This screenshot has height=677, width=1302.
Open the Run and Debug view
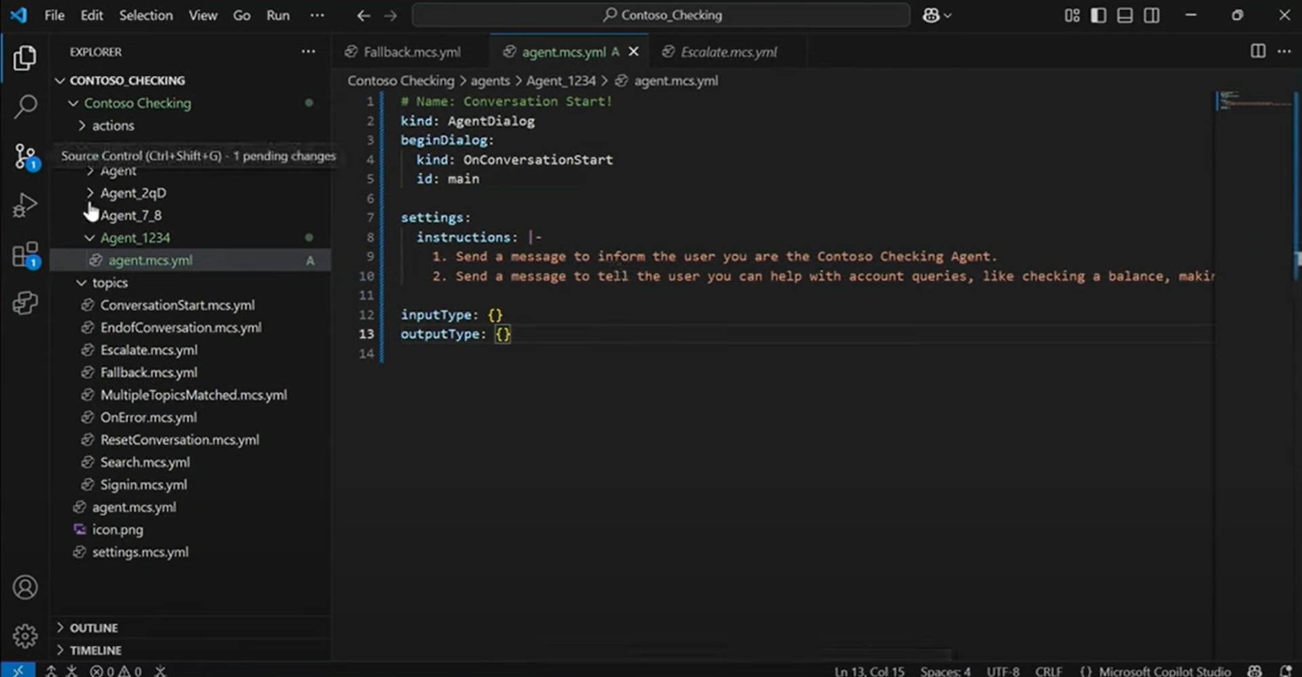[25, 205]
